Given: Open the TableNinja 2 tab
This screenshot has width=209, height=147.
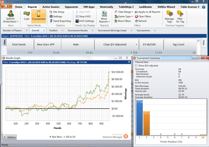Looking at the screenshot, I should 126,7.
